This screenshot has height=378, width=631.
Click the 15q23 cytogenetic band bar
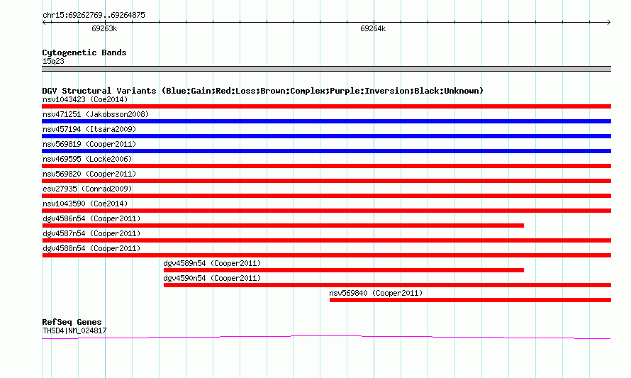click(x=326, y=69)
